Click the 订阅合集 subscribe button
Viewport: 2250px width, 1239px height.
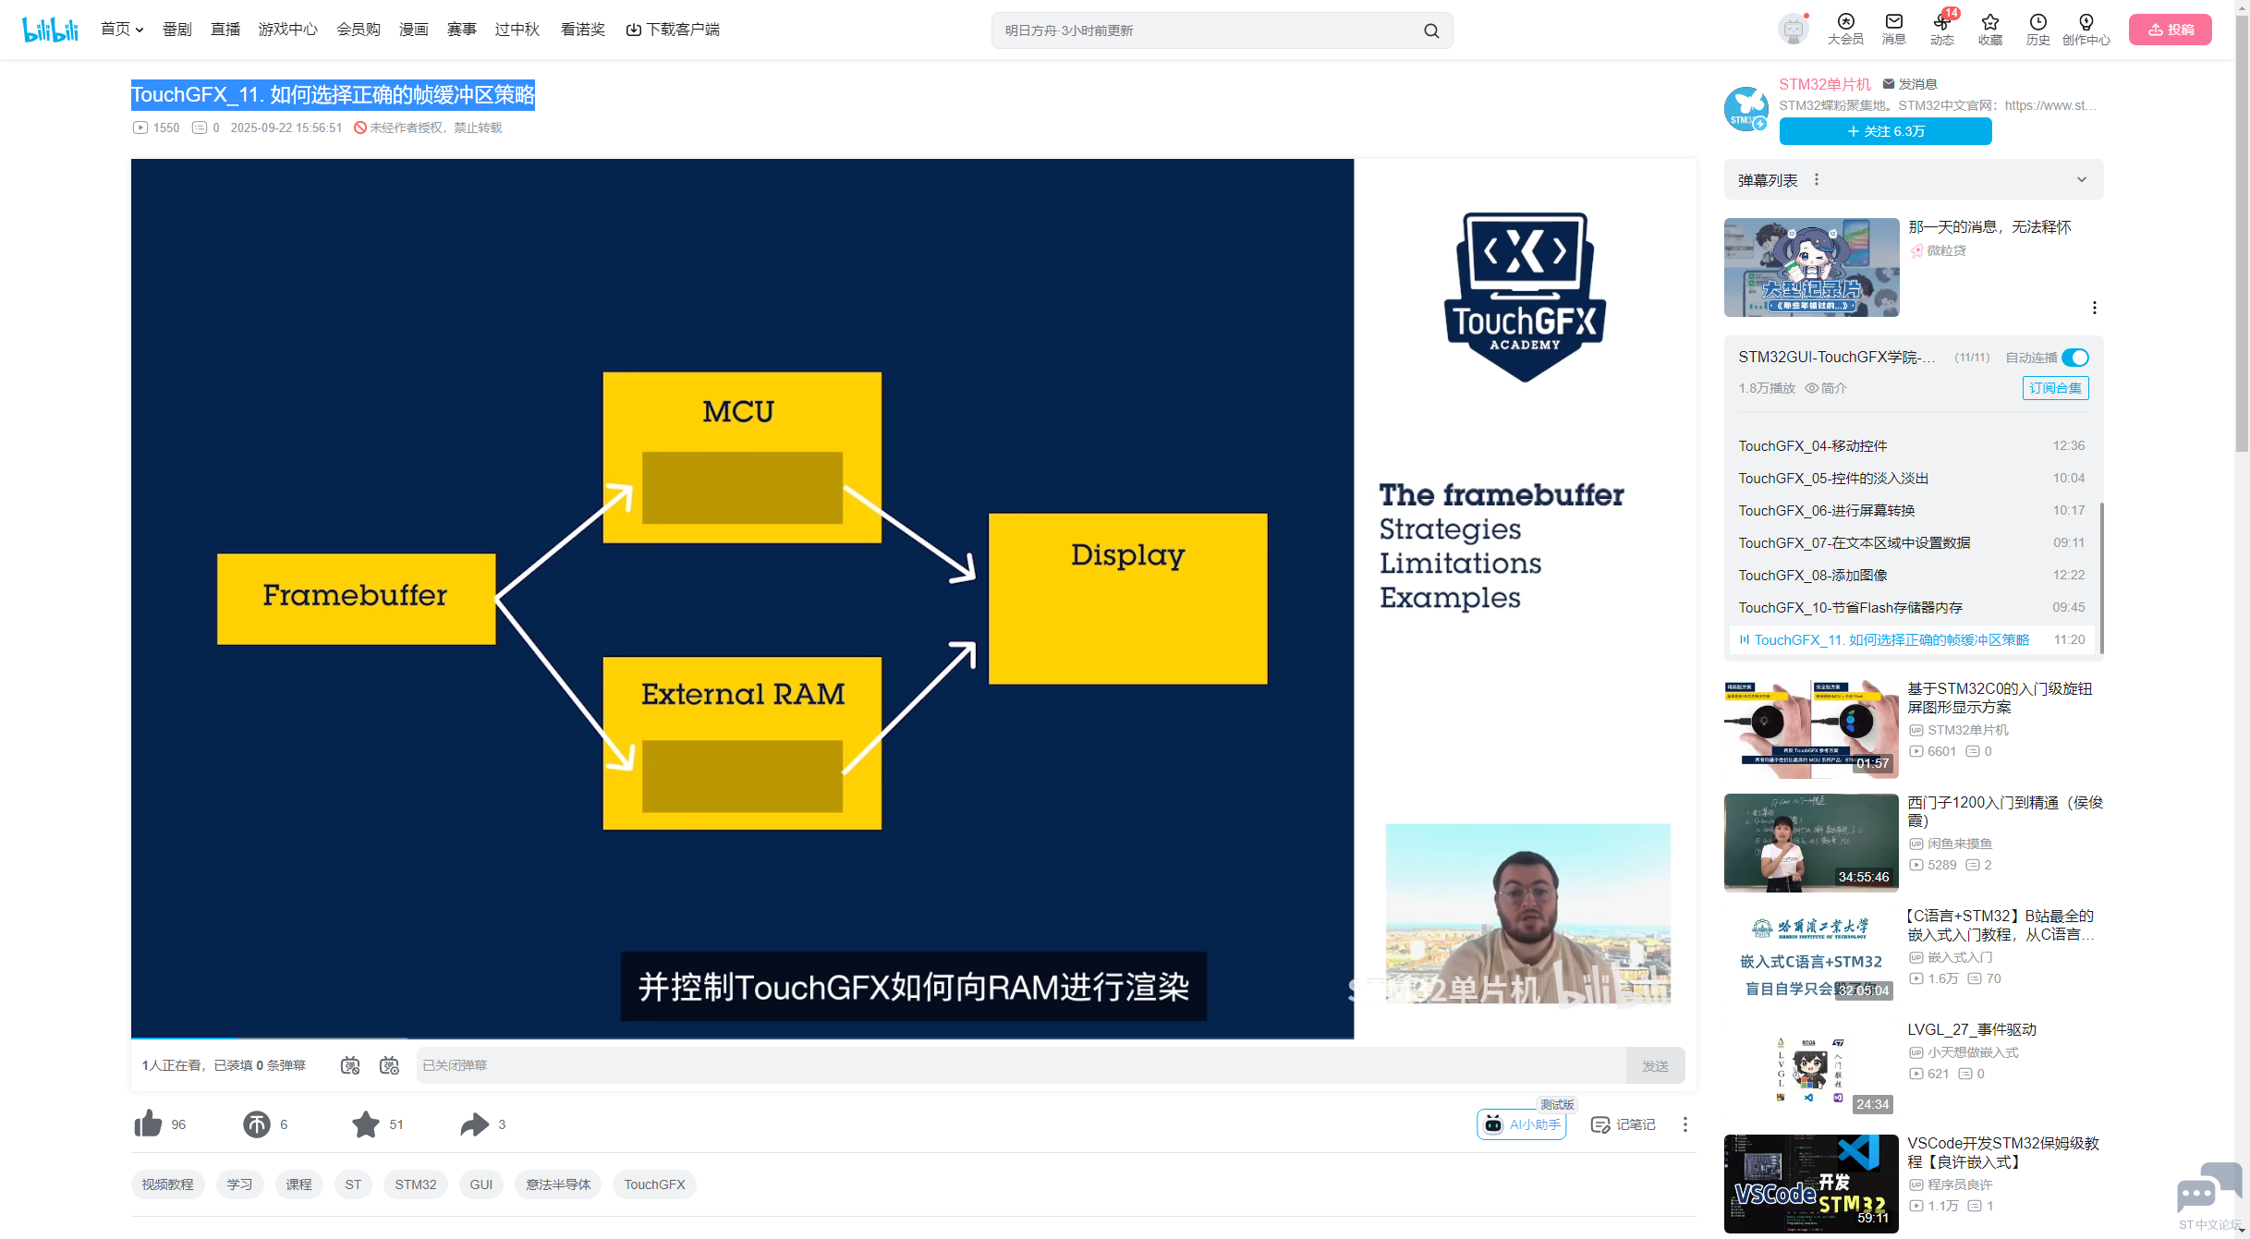(2055, 388)
